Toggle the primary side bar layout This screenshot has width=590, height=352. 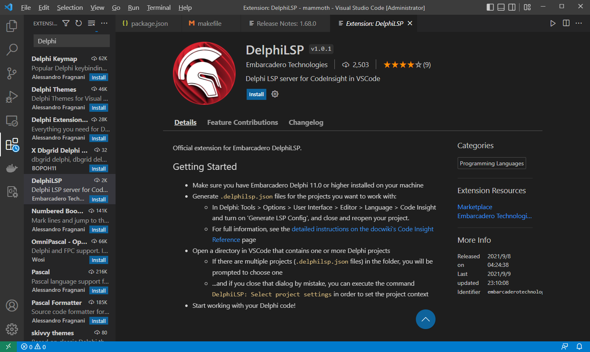pyautogui.click(x=490, y=7)
